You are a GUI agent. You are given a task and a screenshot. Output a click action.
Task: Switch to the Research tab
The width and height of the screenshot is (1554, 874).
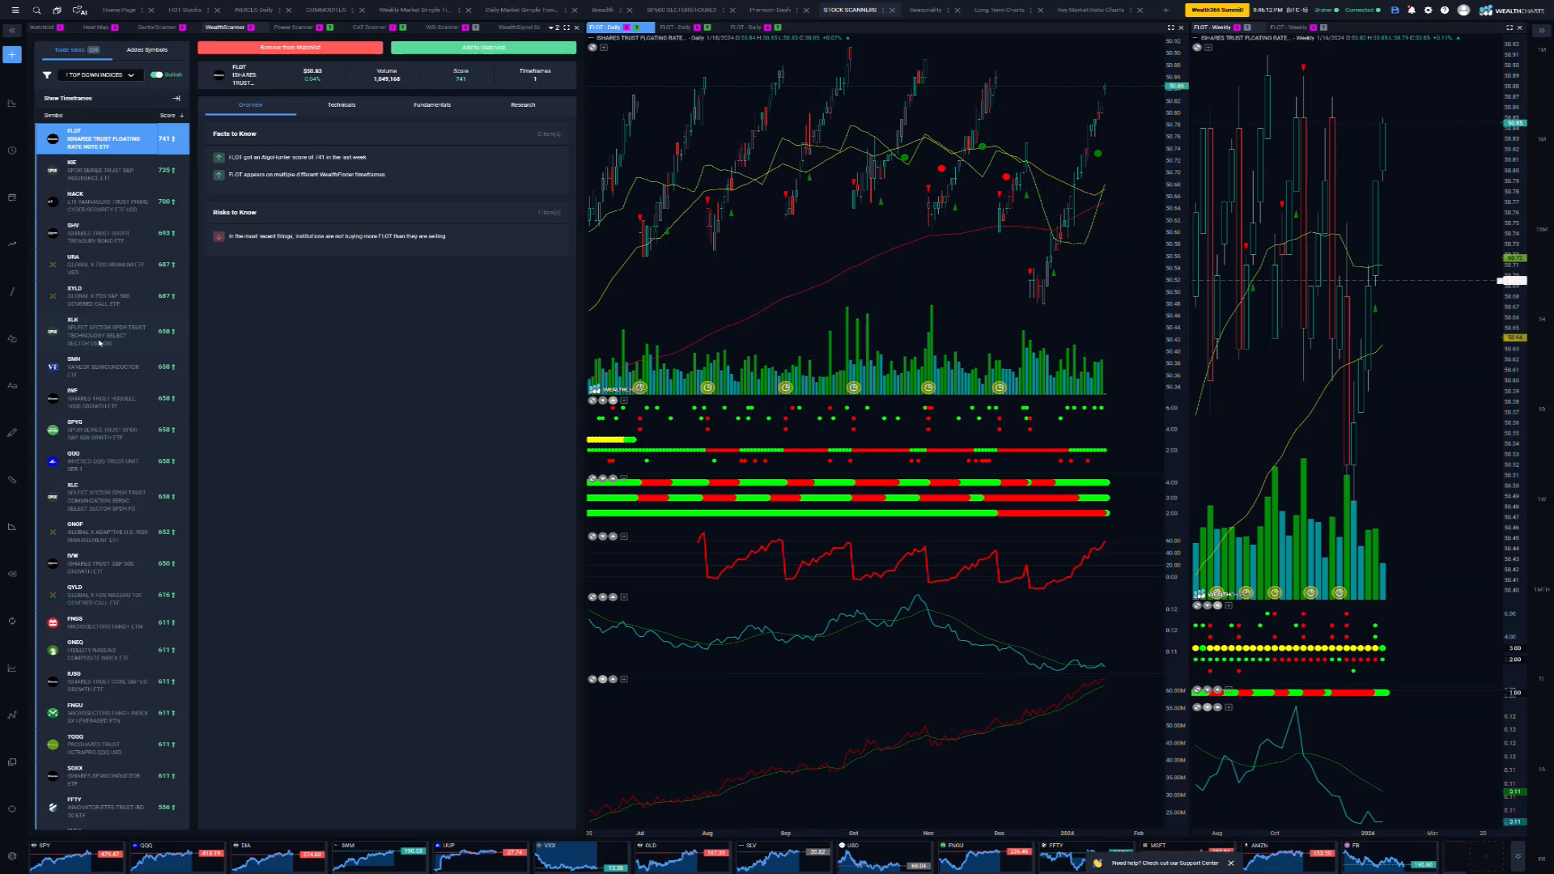click(523, 105)
